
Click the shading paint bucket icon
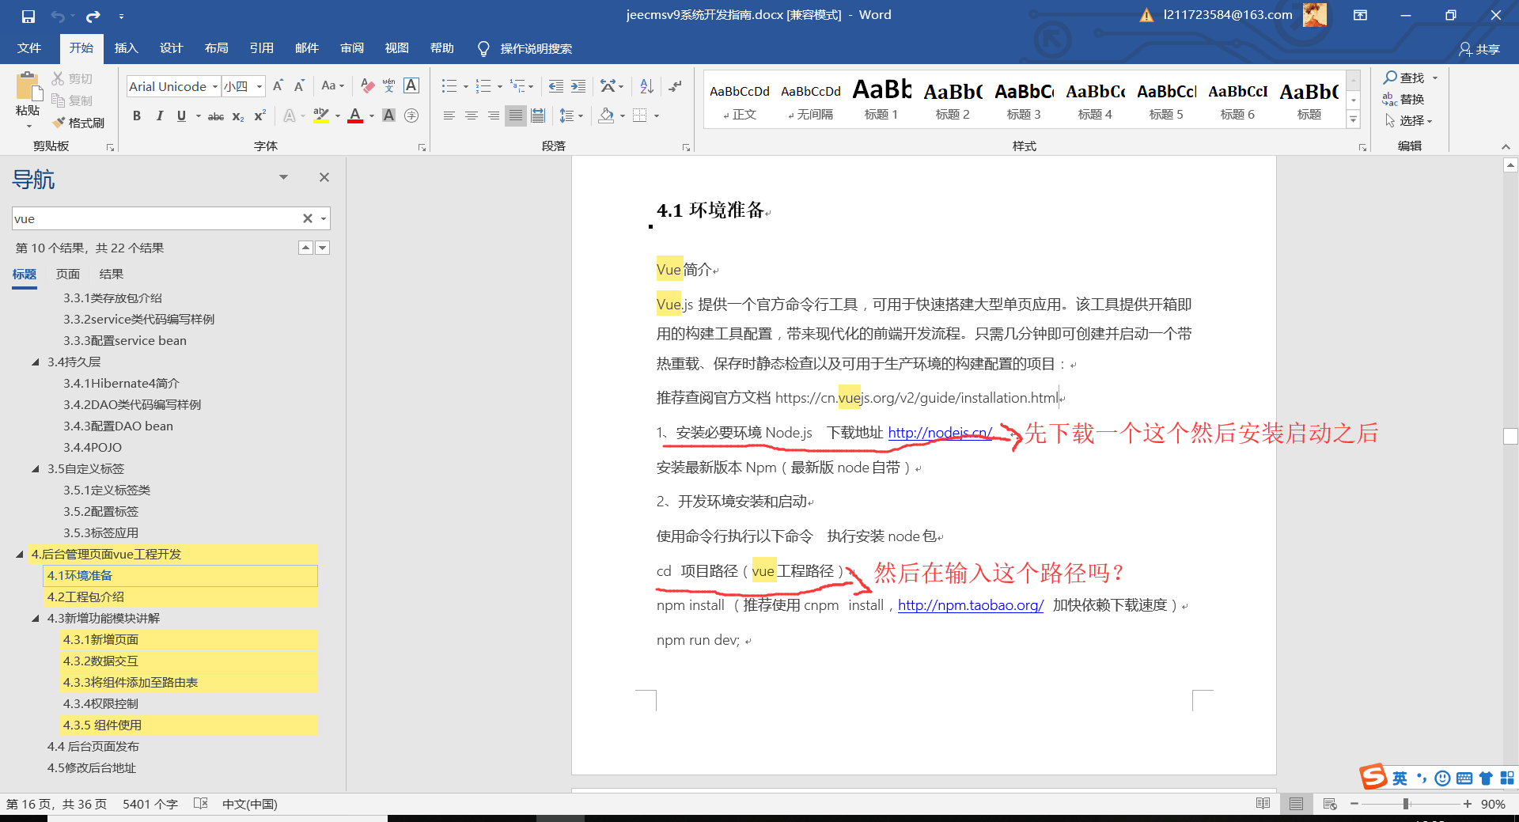pos(606,116)
